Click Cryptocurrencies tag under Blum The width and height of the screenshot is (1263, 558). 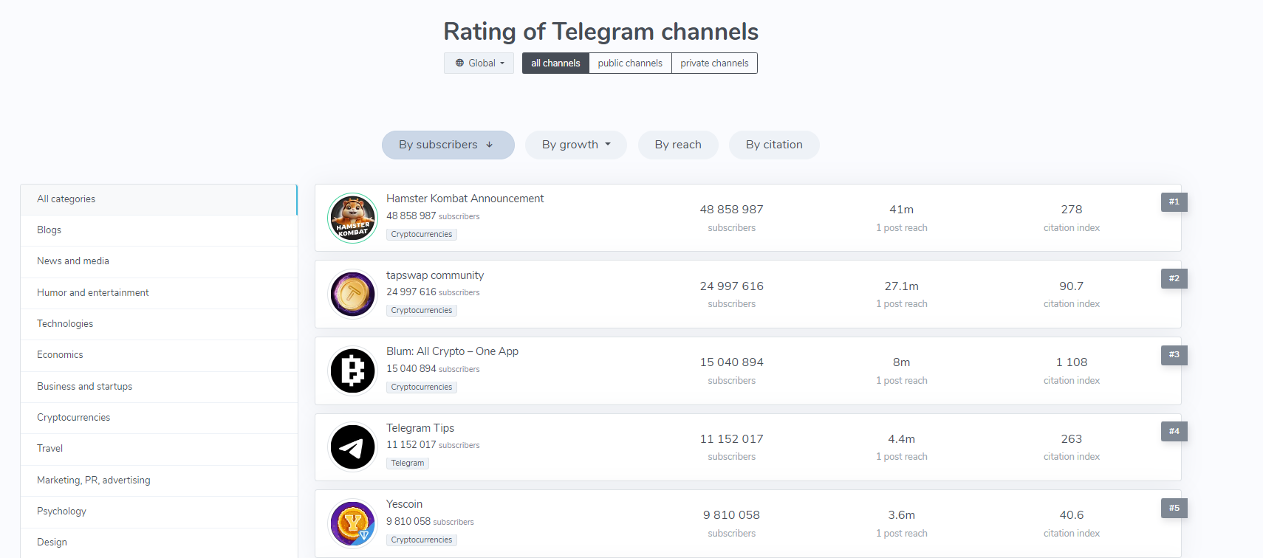(422, 387)
